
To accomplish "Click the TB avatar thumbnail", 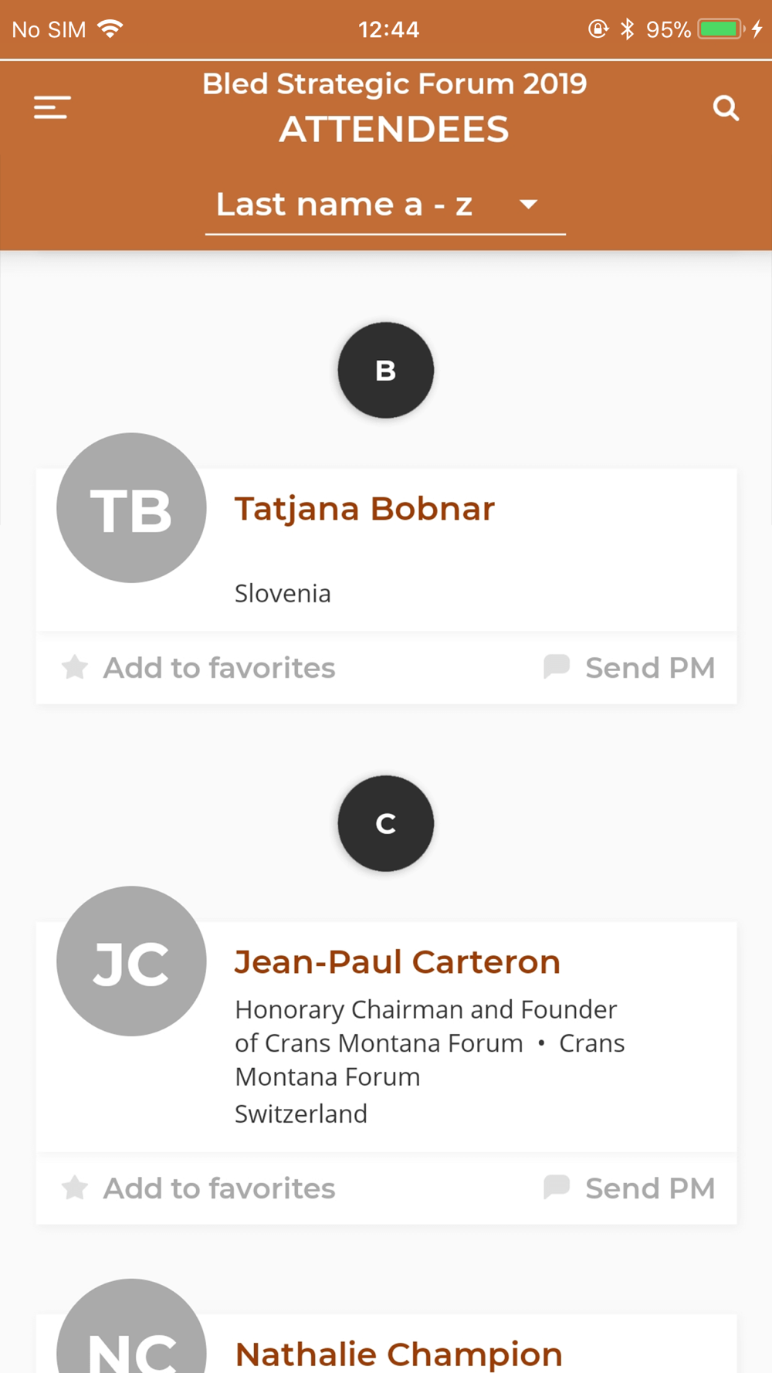I will 131,507.
